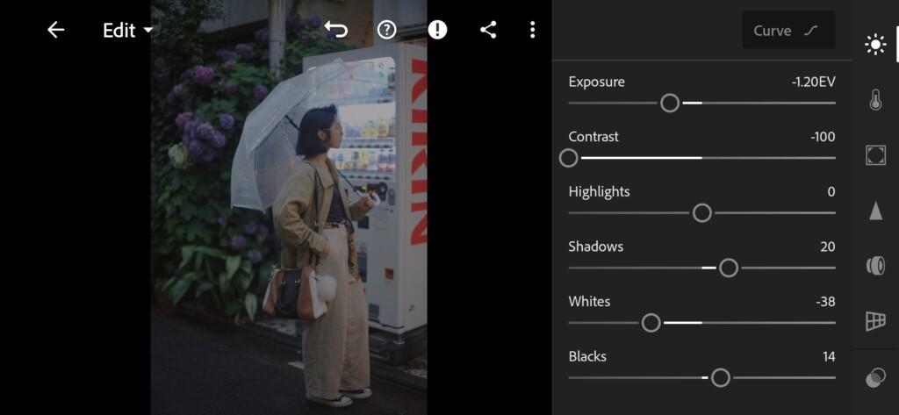Screen dimensions: 899x415
Task: Click the -100 contrast value
Action: coord(823,137)
